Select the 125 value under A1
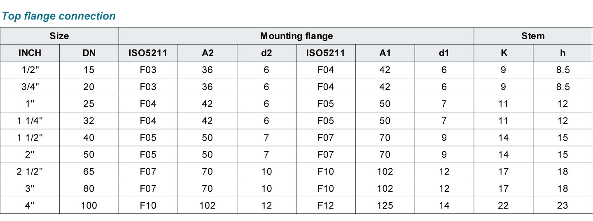 385,205
